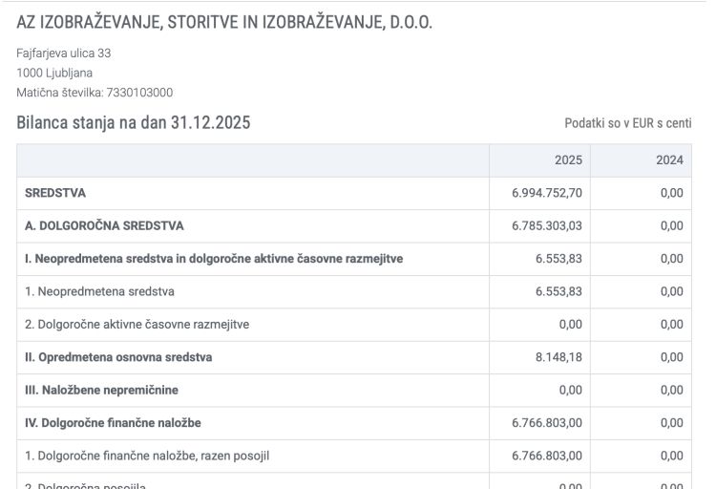Select the 2024 column header

(669, 159)
